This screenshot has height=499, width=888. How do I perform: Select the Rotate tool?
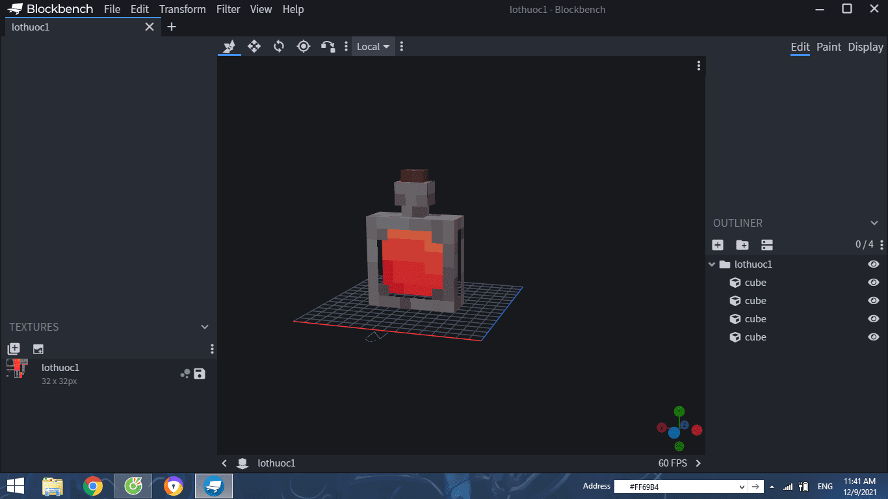[279, 46]
